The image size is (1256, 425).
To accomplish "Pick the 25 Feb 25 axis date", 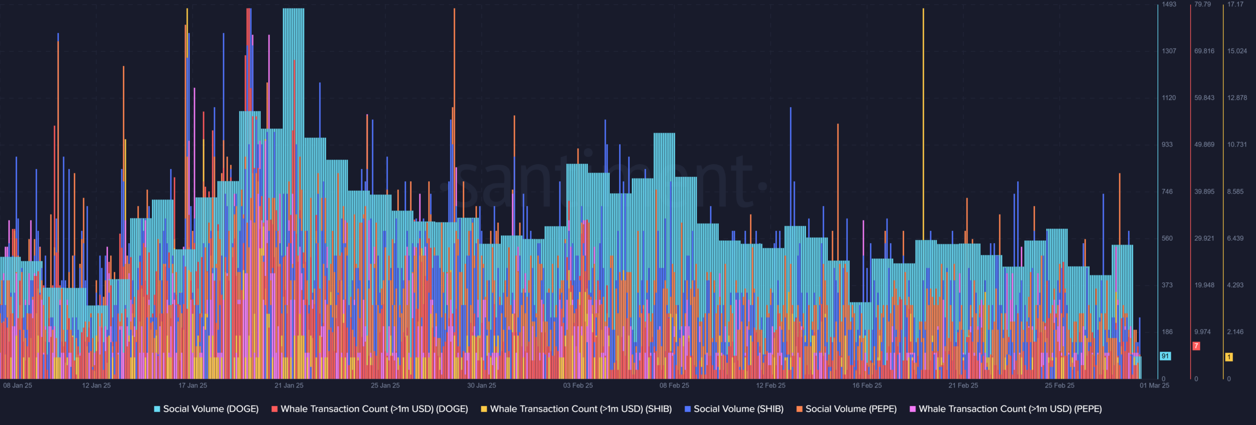I will (1059, 385).
